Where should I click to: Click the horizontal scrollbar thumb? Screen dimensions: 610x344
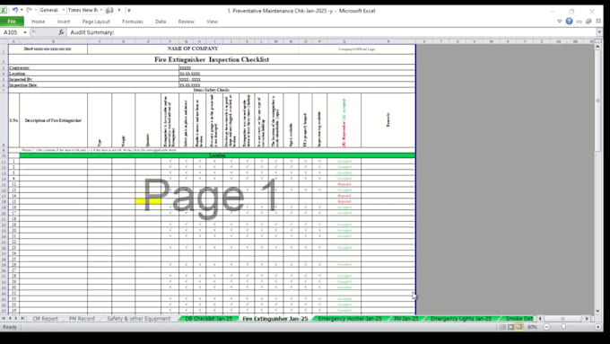tap(562, 319)
